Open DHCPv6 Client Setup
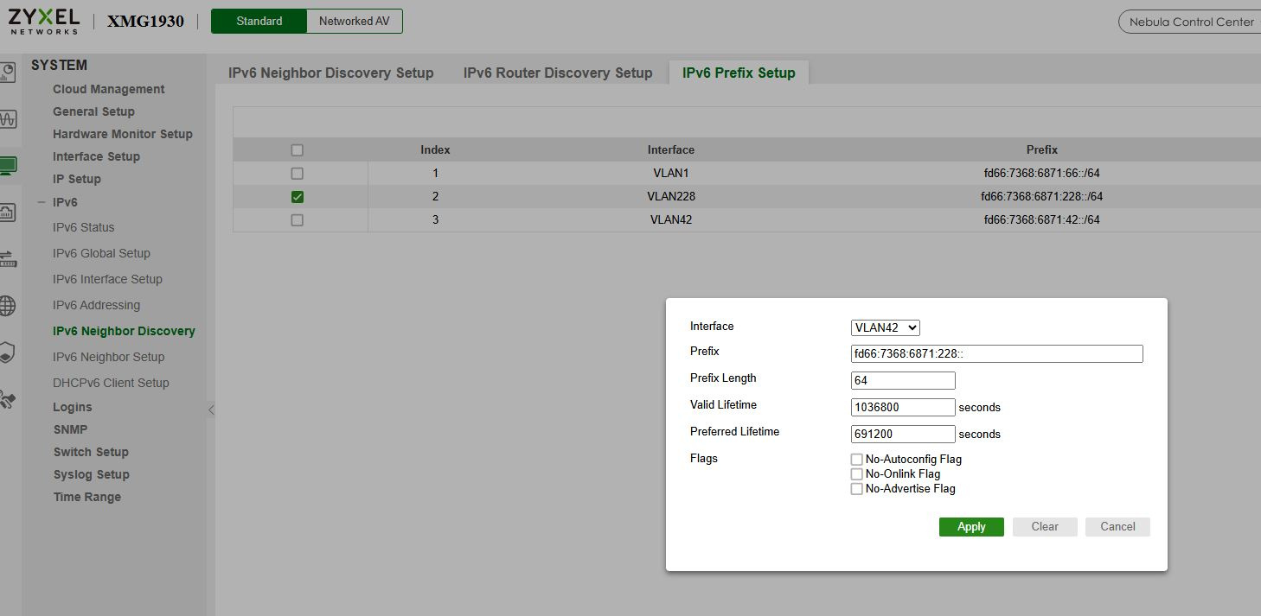1261x616 pixels. click(x=111, y=383)
